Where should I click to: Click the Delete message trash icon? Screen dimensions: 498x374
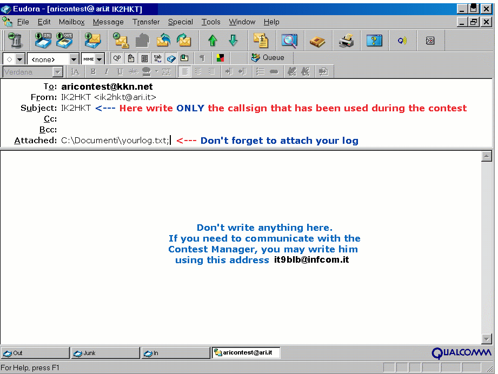pyautogui.click(x=16, y=41)
